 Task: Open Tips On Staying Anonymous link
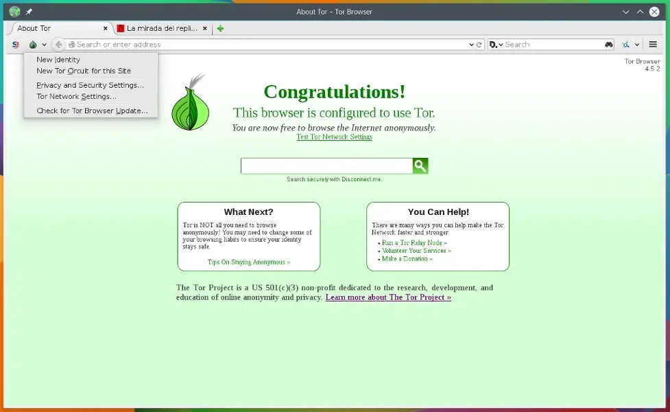click(x=249, y=262)
